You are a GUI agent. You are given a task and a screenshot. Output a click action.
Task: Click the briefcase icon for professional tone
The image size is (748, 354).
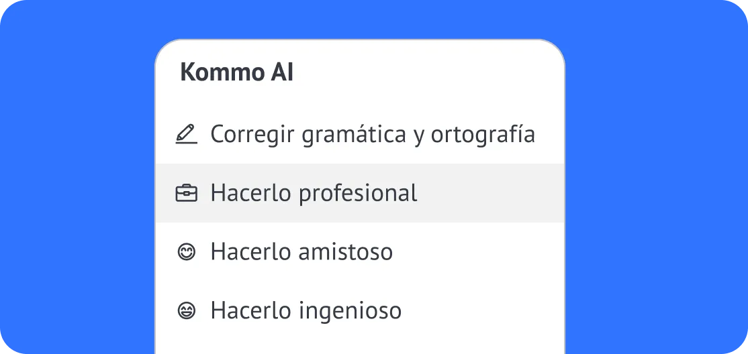tap(186, 194)
